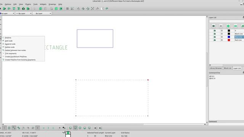Screen dimensions: 244x137
Task: Show all layers with the eye button
Action: pos(213,26)
